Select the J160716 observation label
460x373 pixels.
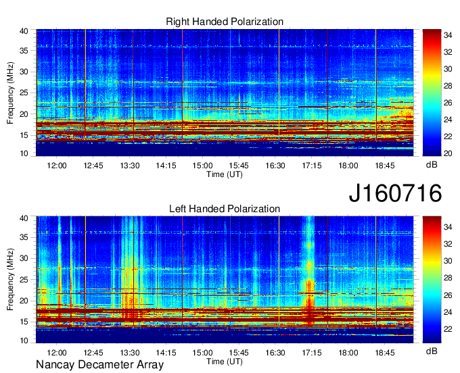point(395,193)
